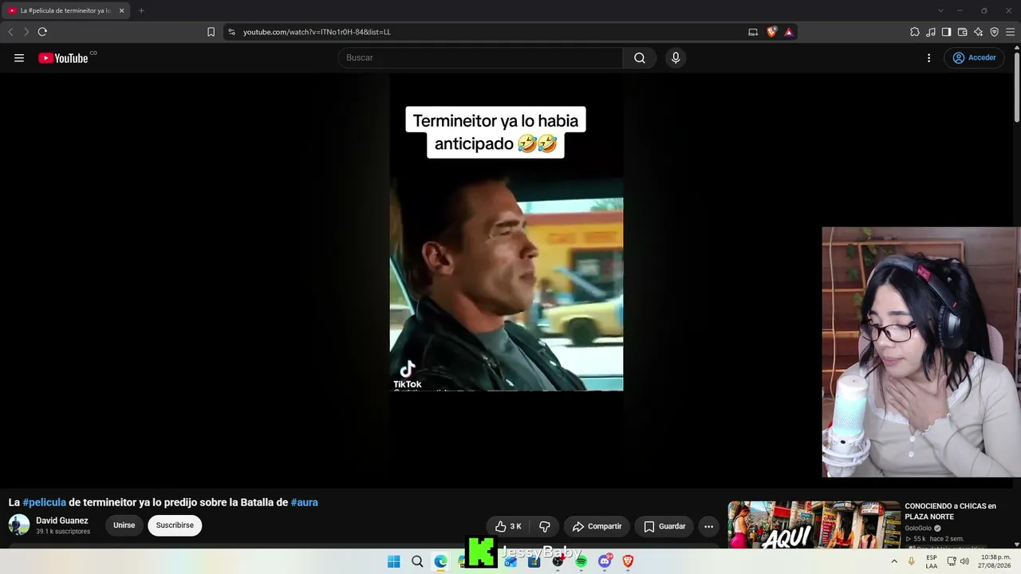
Task: Open the browser extensions puzzle icon
Action: 915,32
